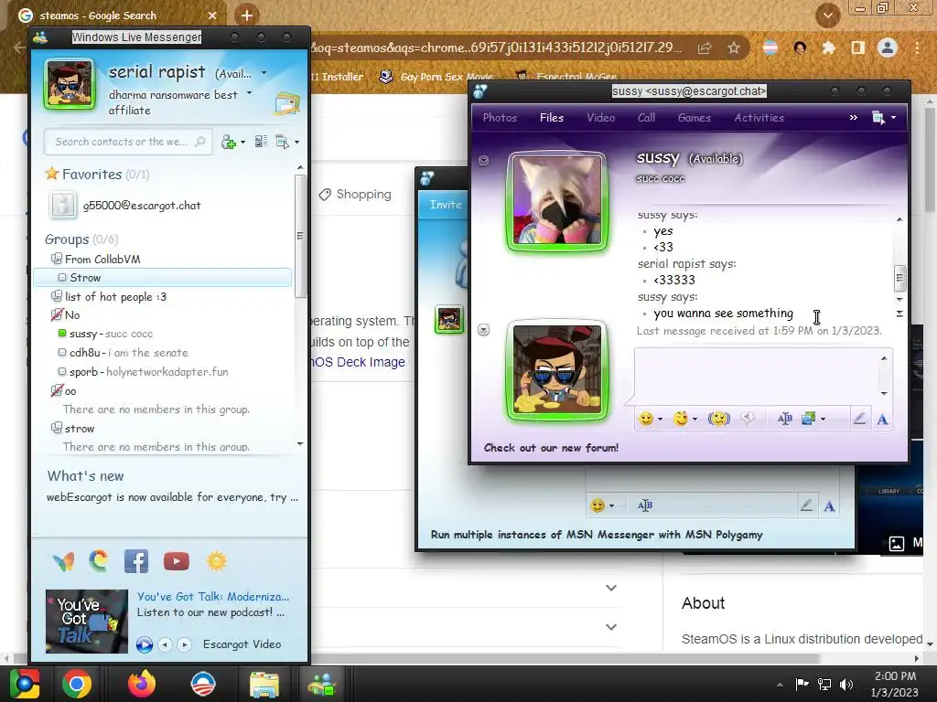Image resolution: width=937 pixels, height=702 pixels.
Task: Collapse the No group
Action: click(x=57, y=314)
